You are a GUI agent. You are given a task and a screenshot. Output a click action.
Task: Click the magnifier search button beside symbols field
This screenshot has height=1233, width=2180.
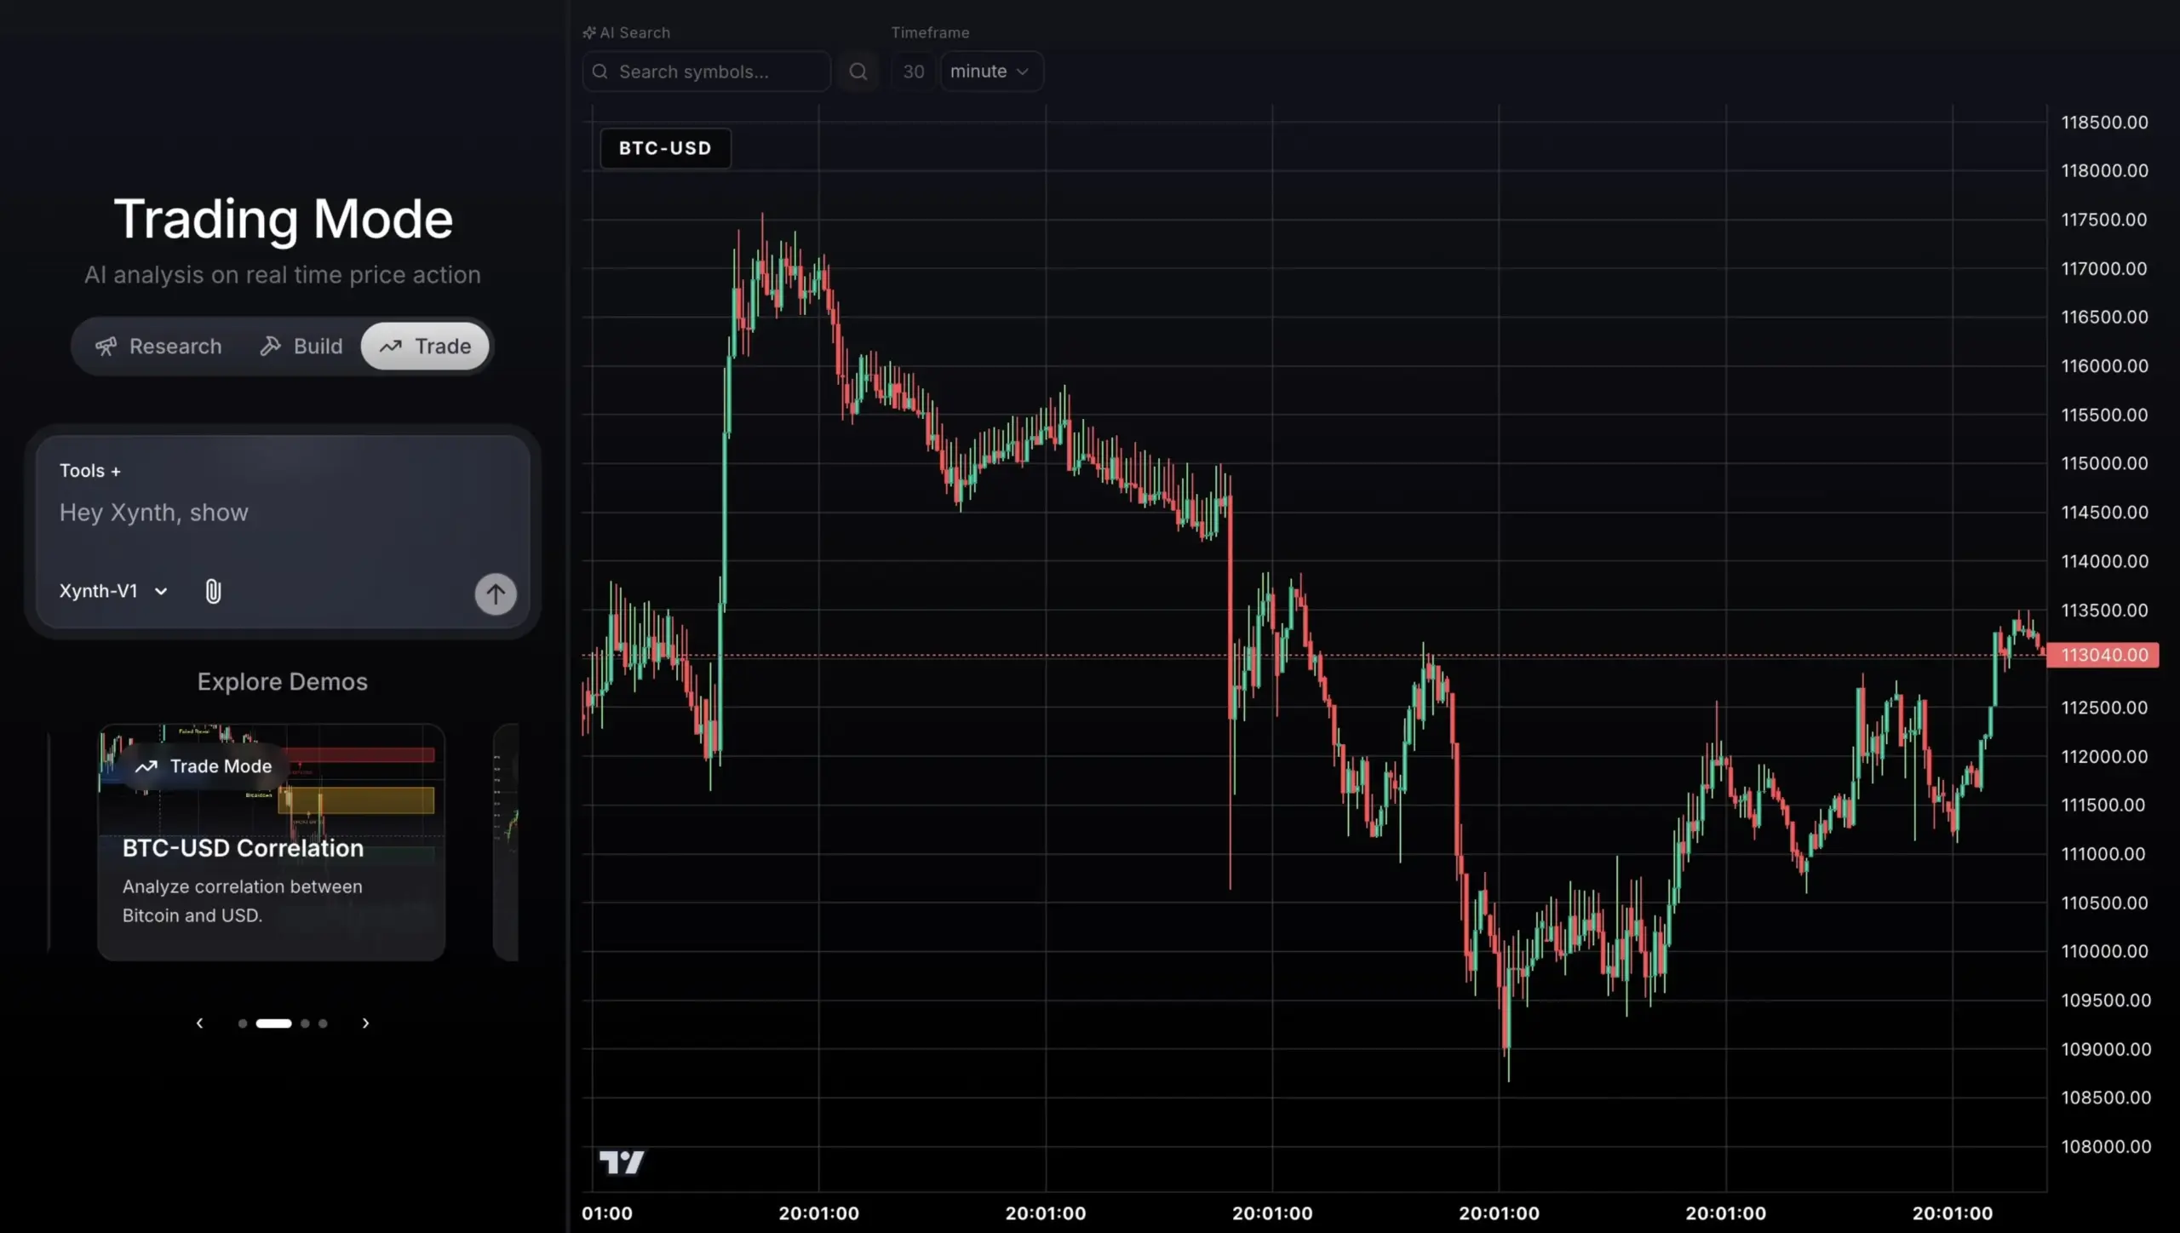(858, 72)
